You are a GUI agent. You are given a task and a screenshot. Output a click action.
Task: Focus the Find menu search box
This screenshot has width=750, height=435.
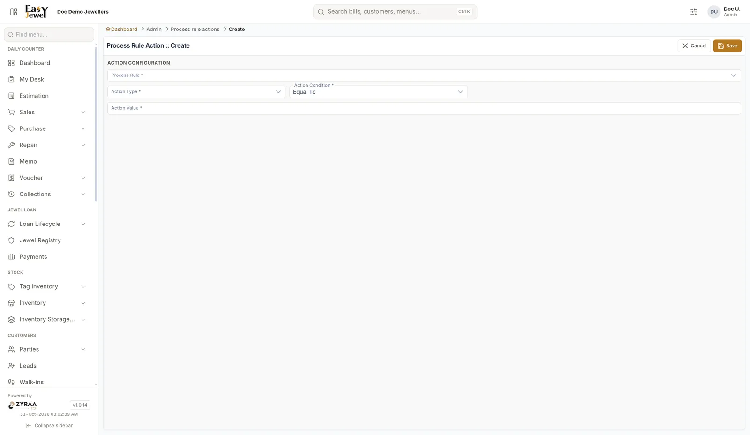[x=49, y=34]
